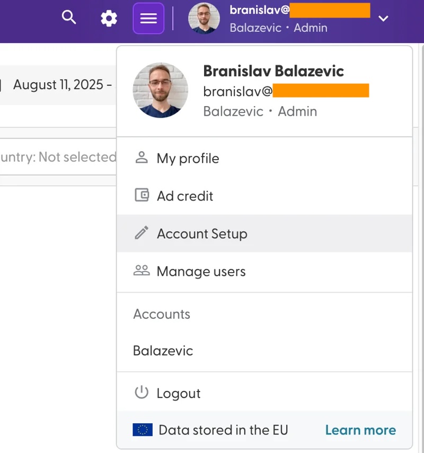Open the August 11, 2025 date picker

(58, 85)
